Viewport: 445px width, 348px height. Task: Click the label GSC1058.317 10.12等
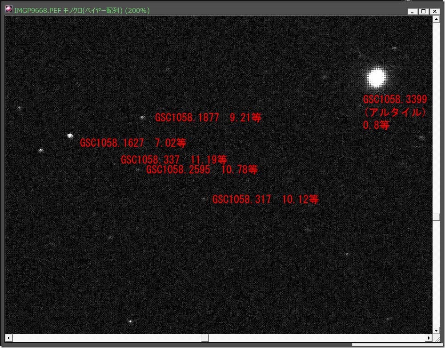266,199
